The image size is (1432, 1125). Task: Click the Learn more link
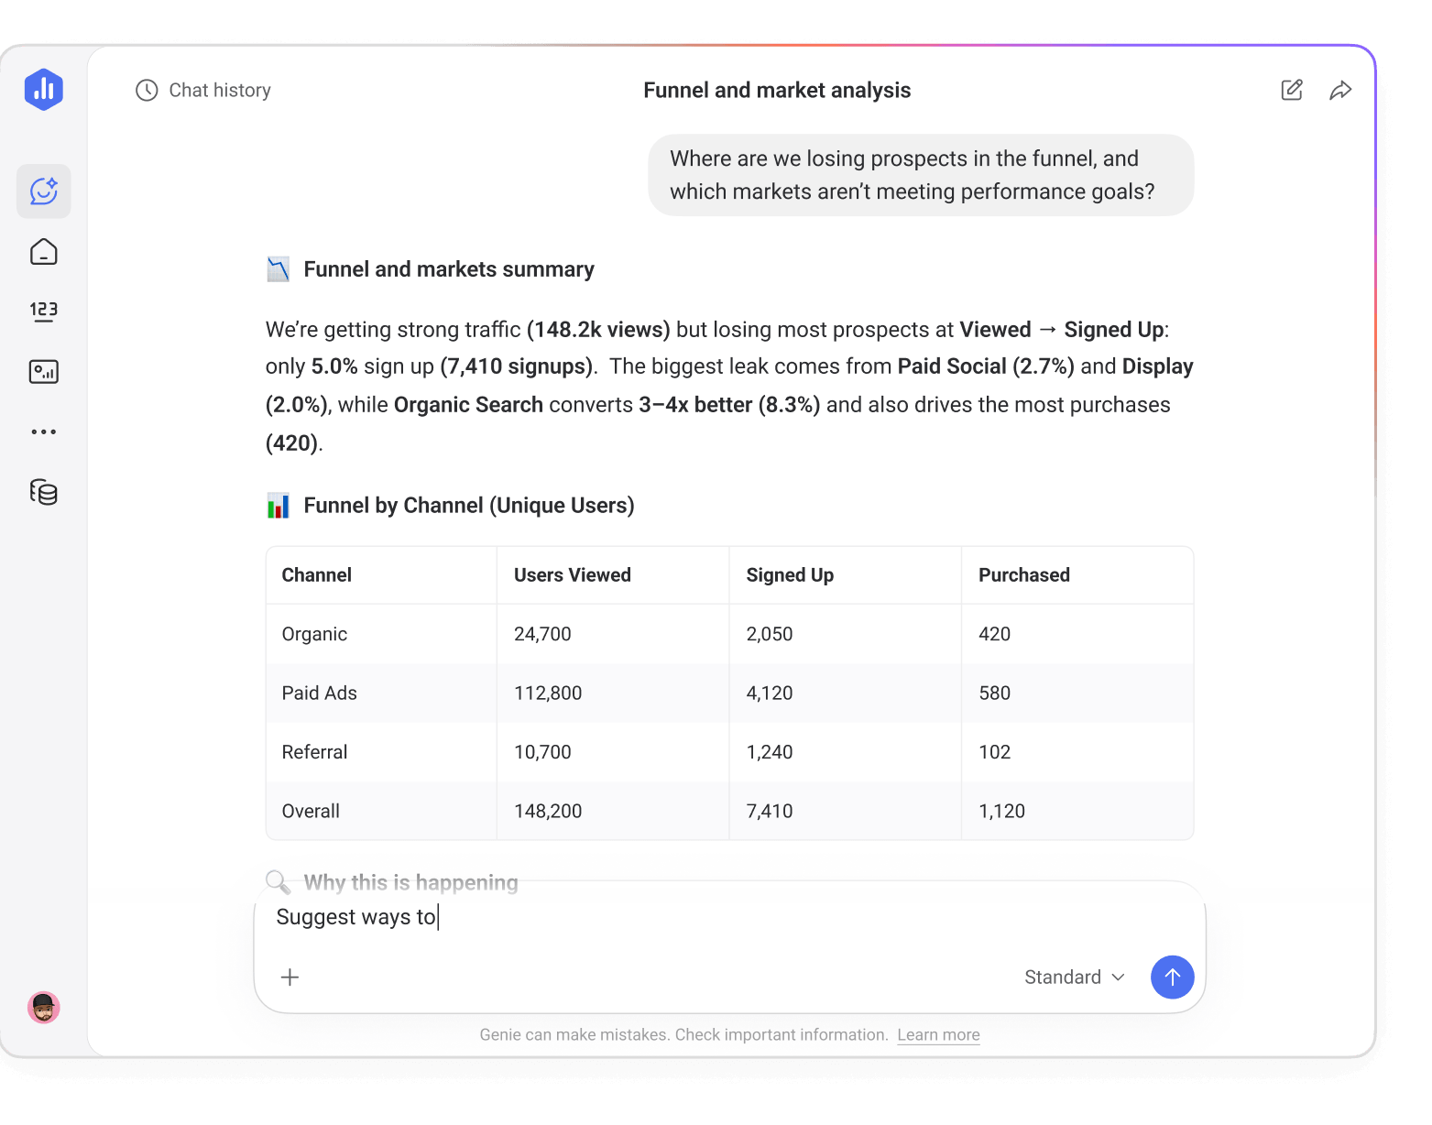[x=938, y=1034]
